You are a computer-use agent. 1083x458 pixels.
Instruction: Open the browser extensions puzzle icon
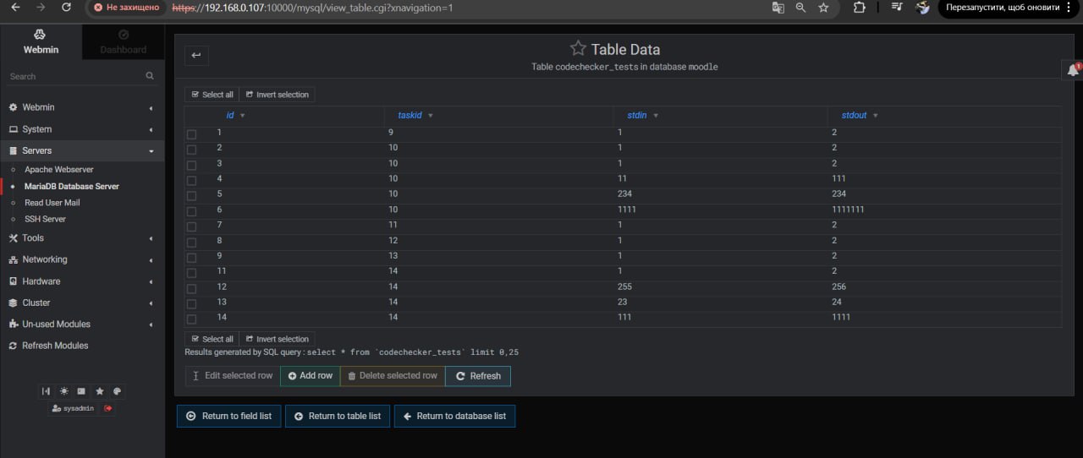860,8
